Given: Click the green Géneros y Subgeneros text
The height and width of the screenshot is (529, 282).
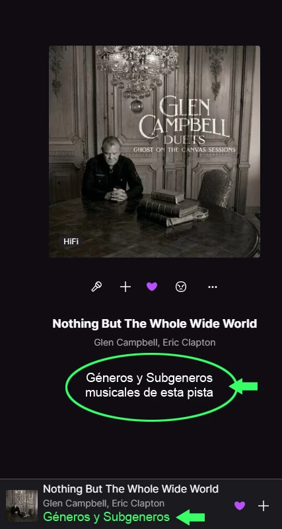Looking at the screenshot, I should click(x=106, y=517).
